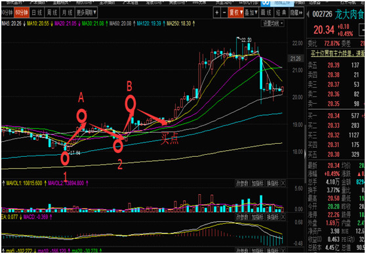
Task: Click the 今开 20.20 value
Action: click(333, 207)
